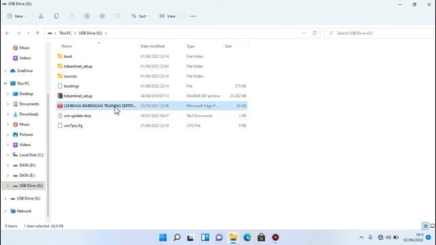Sort by Date modified column header
This screenshot has width=436, height=245.
(153, 46)
